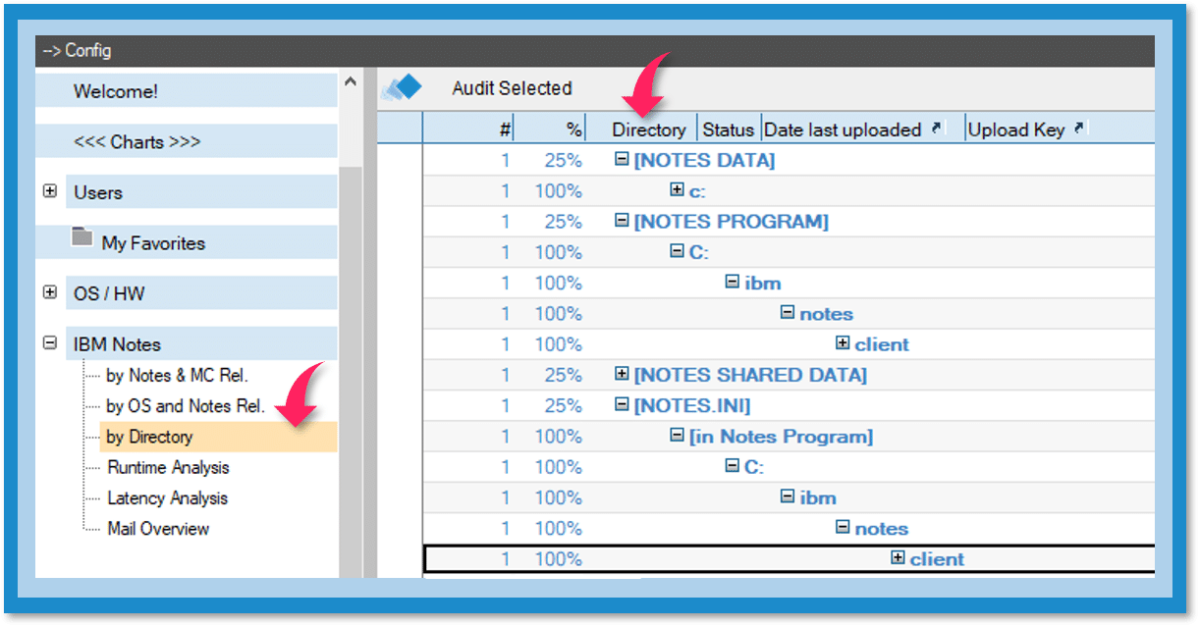
Task: Sort by the Directory column header
Action: pos(648,130)
